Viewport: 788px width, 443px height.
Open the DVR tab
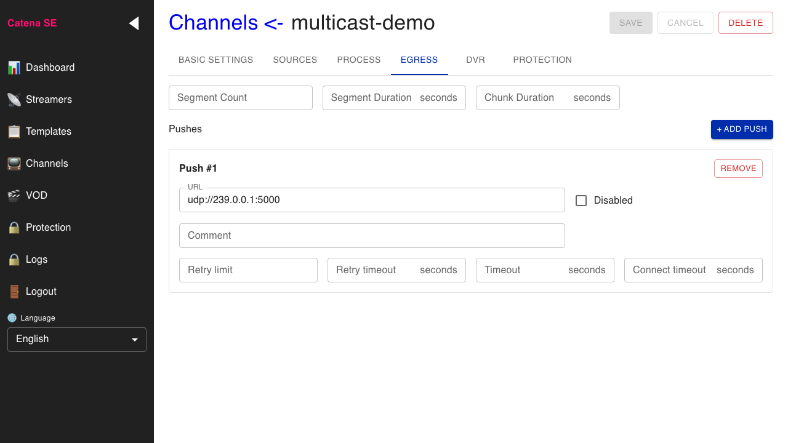point(475,60)
